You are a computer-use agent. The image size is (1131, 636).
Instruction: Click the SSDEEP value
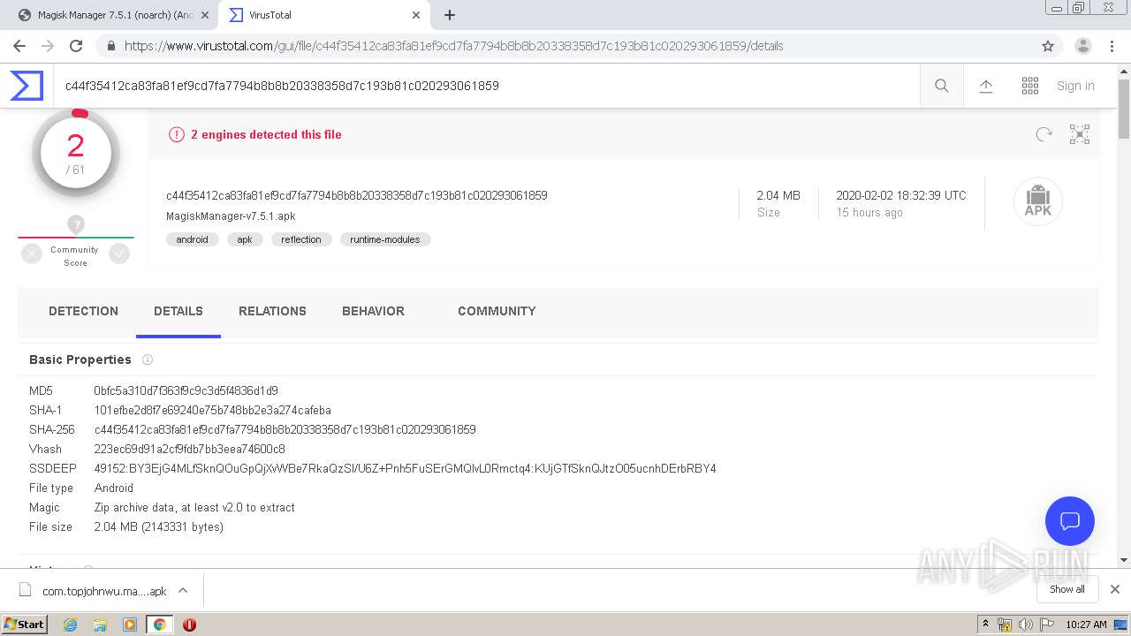point(406,468)
